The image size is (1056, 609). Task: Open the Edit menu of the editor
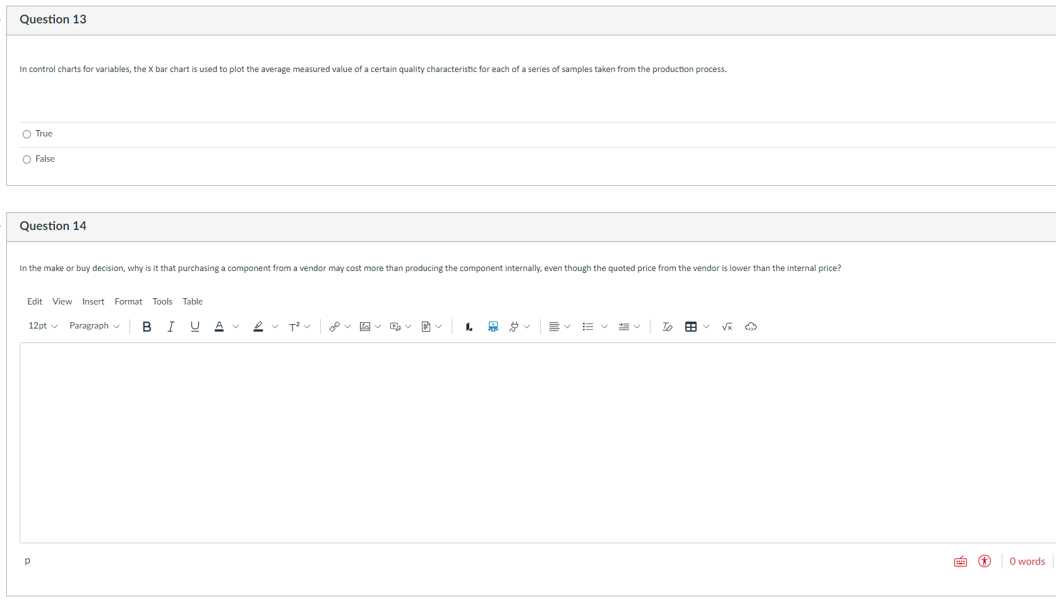[x=35, y=302]
